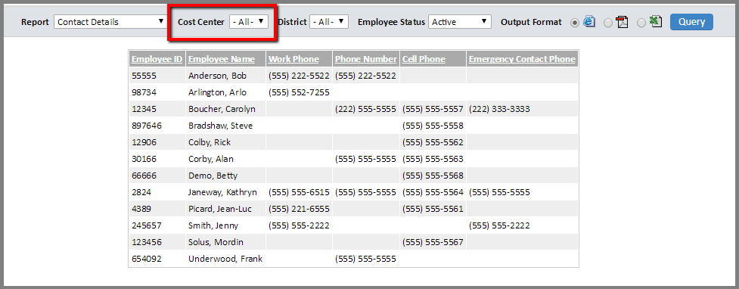Select the PDF output radio button
This screenshot has width=739, height=289.
click(608, 23)
